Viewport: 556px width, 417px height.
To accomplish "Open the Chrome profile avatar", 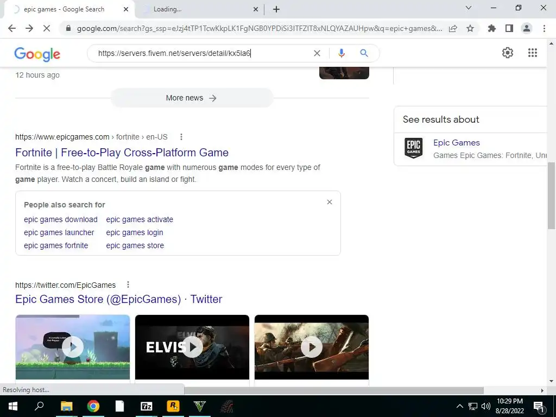I will (x=527, y=28).
